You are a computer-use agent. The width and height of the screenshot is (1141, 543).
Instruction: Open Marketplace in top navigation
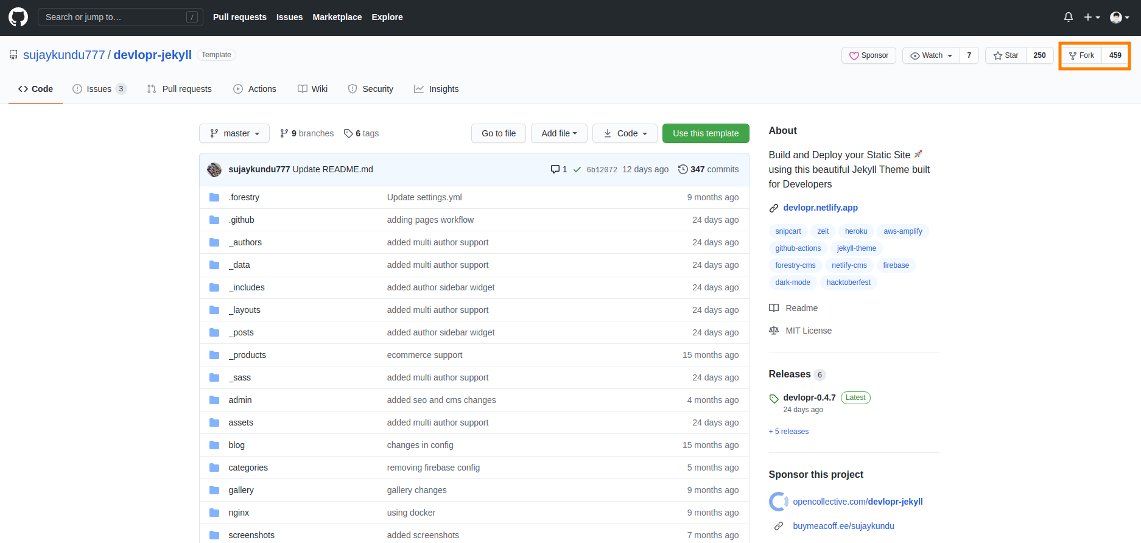click(x=337, y=17)
